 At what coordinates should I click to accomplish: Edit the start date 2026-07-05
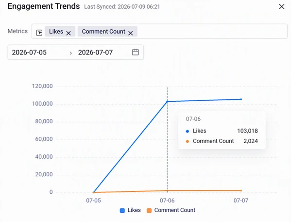[x=29, y=53]
